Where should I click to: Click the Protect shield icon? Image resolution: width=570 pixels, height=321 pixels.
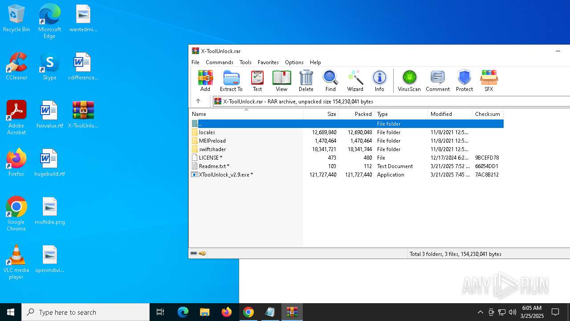(464, 81)
